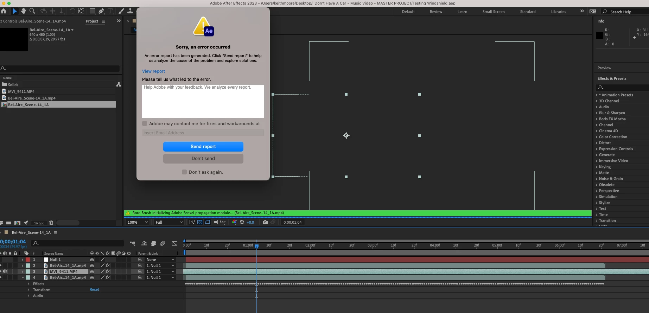Viewport: 649px width, 313px height.
Task: Take a snapshot with camera icon
Action: [265, 222]
